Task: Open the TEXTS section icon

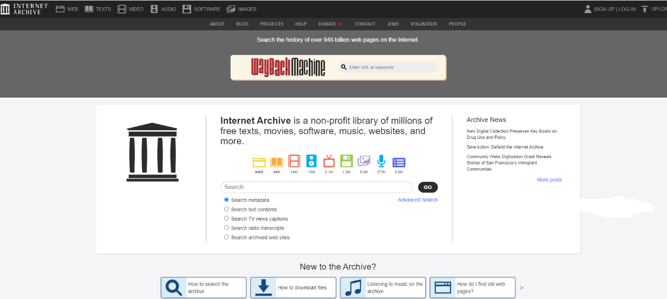Action: [x=89, y=9]
